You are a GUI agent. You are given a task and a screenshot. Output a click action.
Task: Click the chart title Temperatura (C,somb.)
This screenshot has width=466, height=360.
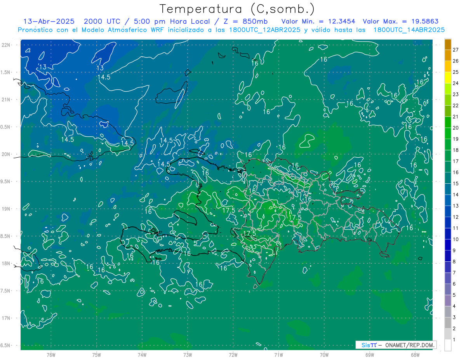pos(237,9)
